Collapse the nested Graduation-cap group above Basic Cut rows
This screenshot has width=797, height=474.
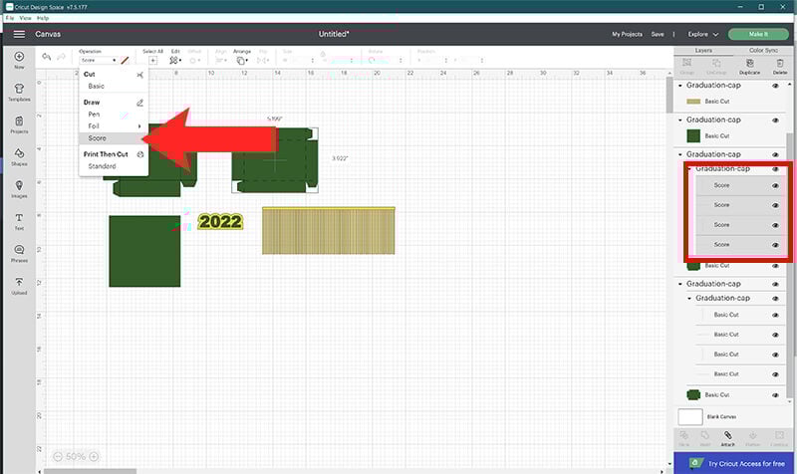(x=689, y=298)
